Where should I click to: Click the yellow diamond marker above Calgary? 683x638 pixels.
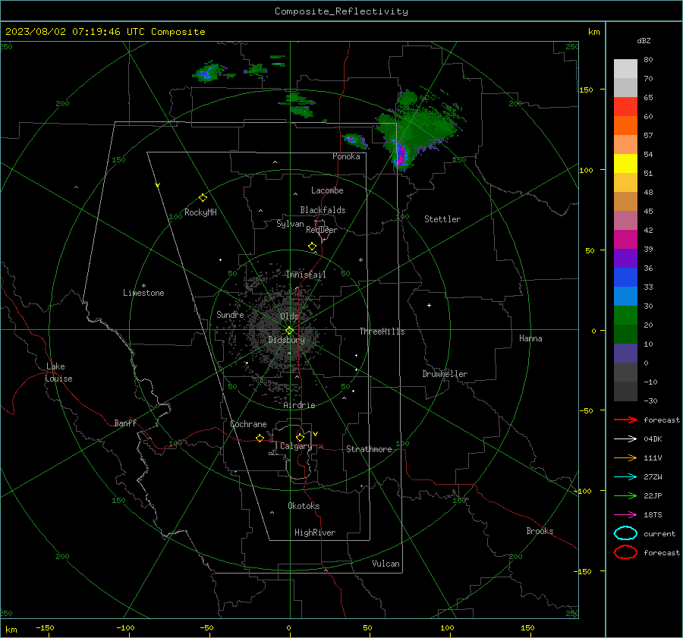[300, 437]
